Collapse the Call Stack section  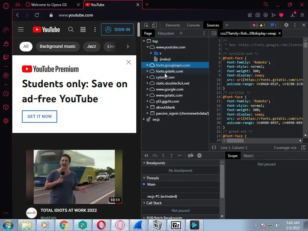click(144, 203)
